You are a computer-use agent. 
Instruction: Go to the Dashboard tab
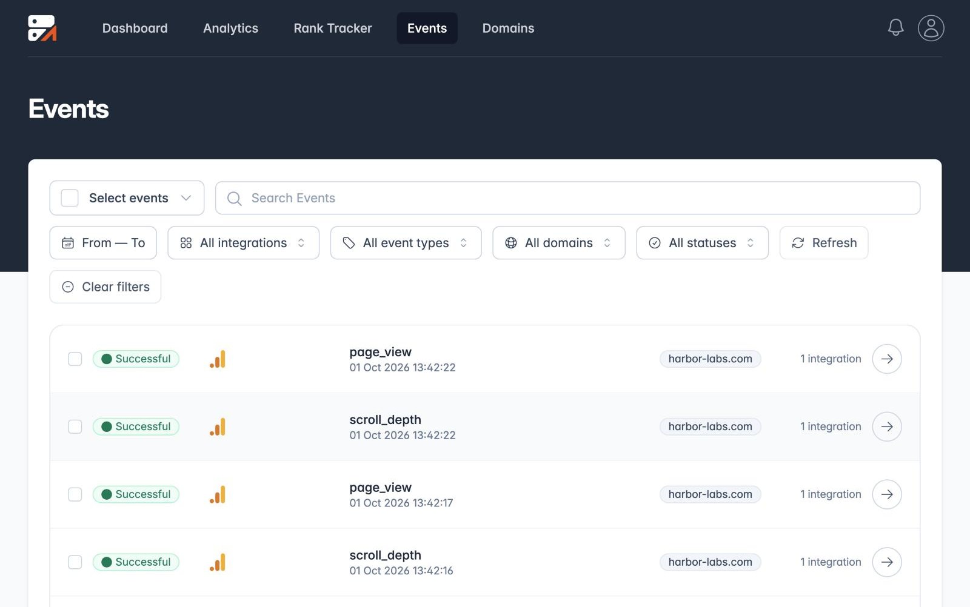click(135, 28)
